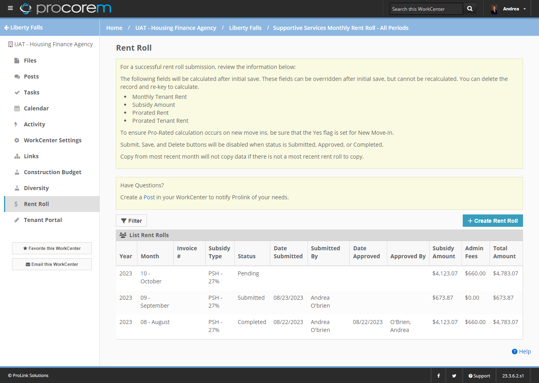Viewport: 539px width, 383px height.
Task: Click the Procorem logo
Action: (x=66, y=8)
